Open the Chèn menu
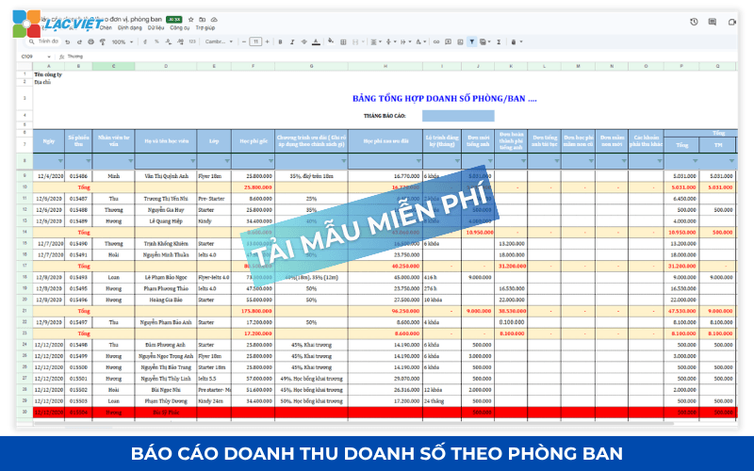Viewport: 754px width, 471px height. [x=106, y=28]
